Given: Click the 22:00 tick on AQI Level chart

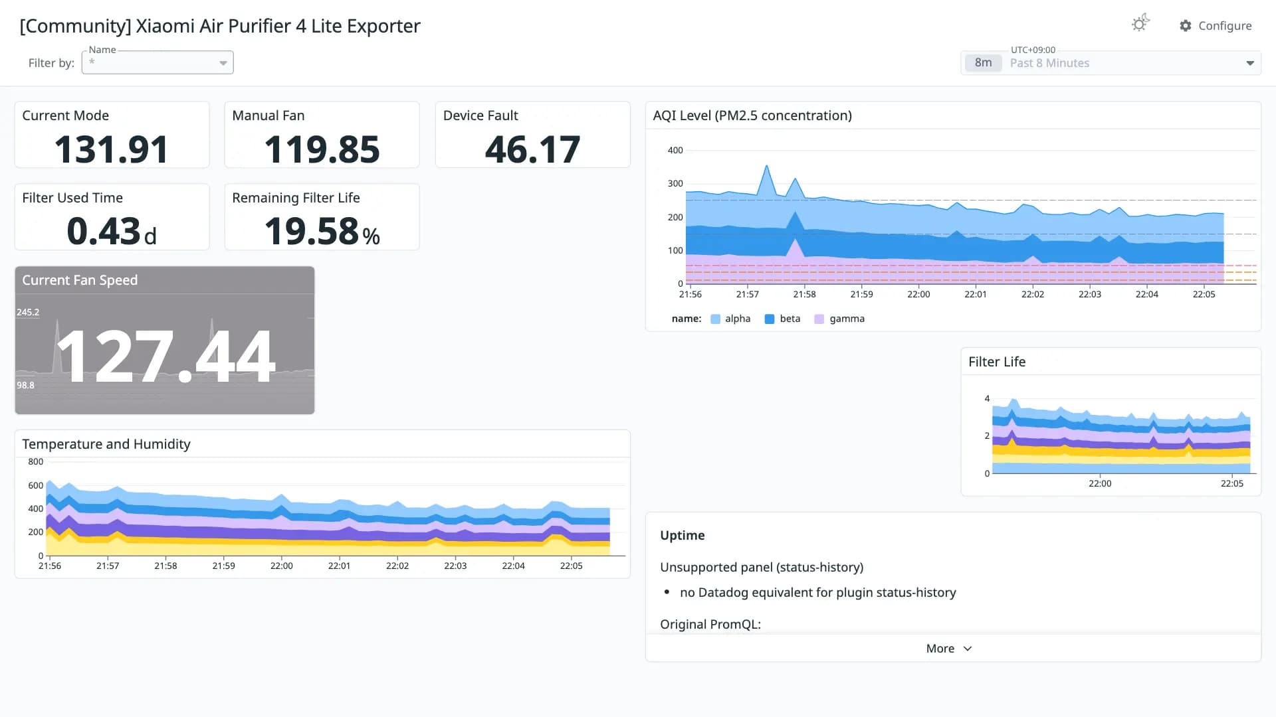Looking at the screenshot, I should (918, 294).
